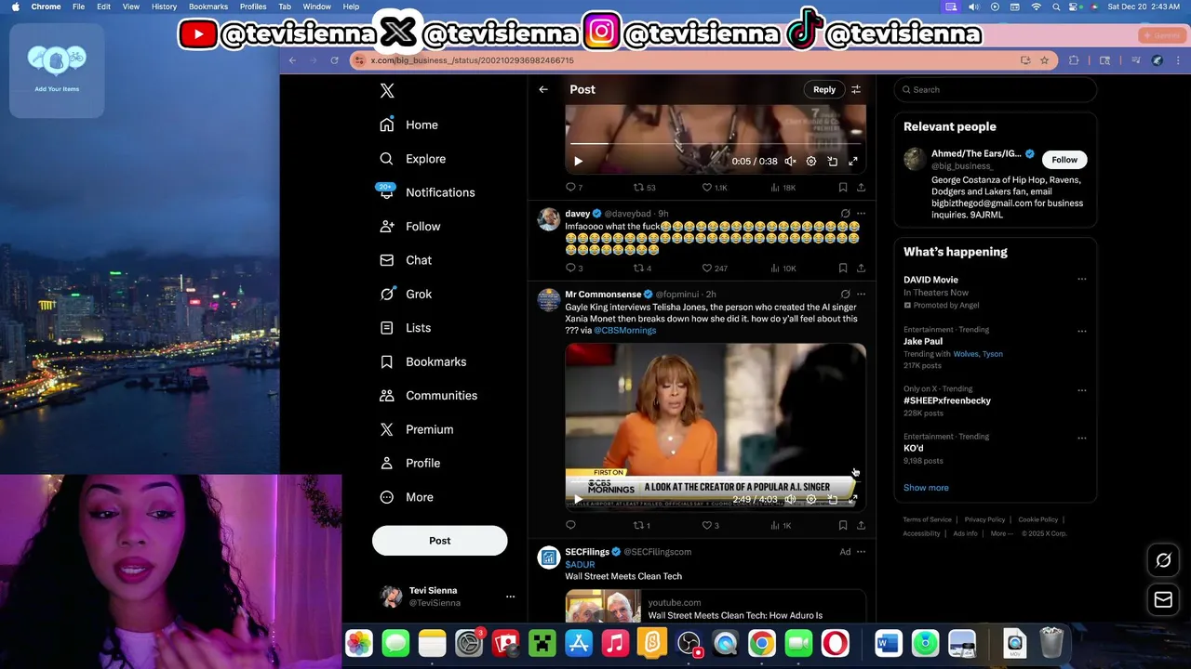Open Minecraft from the Dock
Viewport: 1191px width, 669px height.
pos(542,643)
